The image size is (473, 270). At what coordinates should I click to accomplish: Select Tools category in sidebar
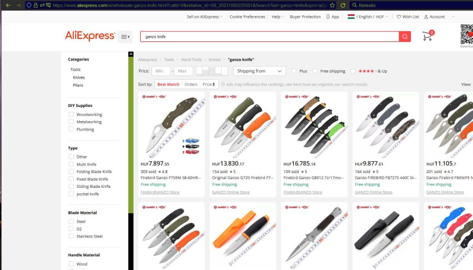pyautogui.click(x=76, y=69)
